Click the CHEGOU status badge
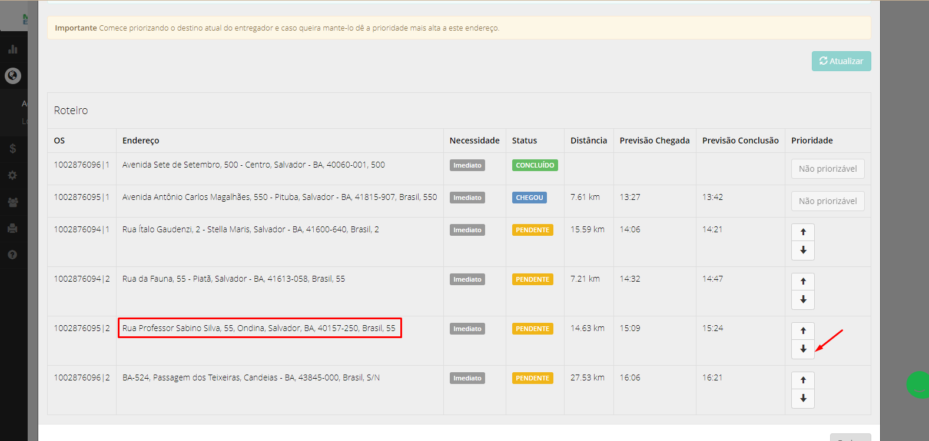 coord(529,198)
